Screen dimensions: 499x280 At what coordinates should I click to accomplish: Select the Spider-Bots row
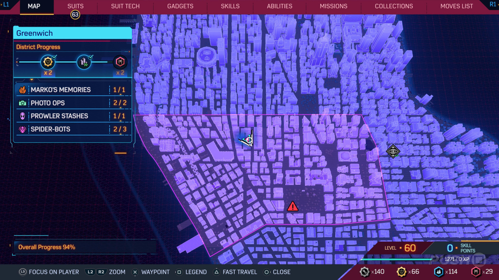pos(72,129)
